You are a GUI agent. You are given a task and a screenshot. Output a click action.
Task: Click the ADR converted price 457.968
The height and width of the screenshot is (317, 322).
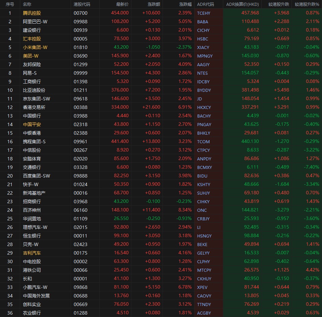coord(250,13)
